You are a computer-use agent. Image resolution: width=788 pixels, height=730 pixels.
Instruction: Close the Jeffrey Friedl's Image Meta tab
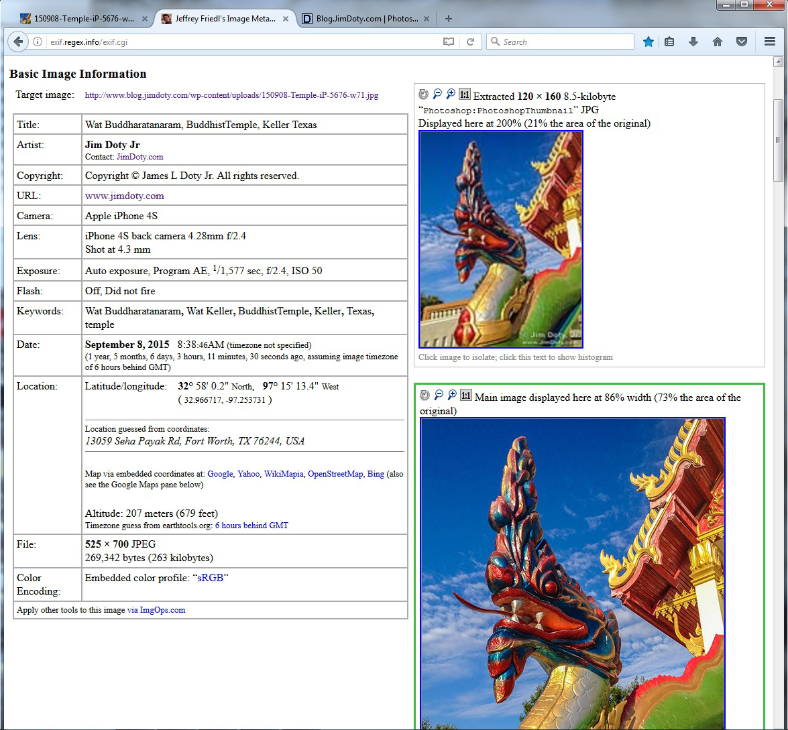pos(286,19)
